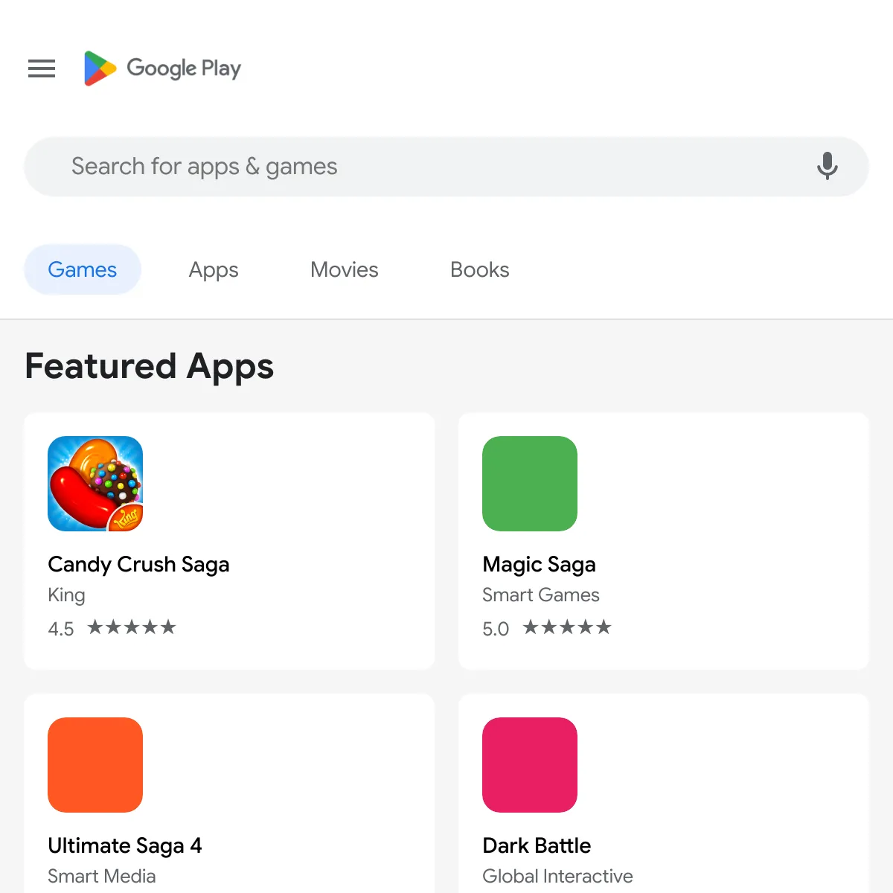
Task: Open the Movies tab
Action: [x=344, y=269]
